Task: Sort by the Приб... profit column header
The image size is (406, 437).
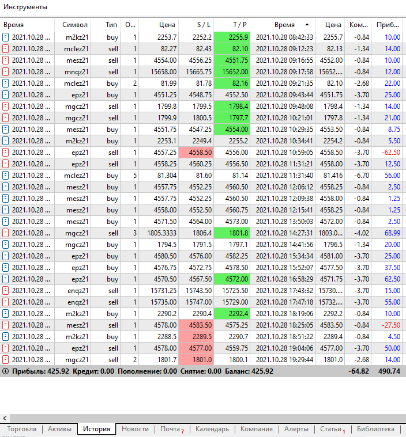Action: click(387, 25)
